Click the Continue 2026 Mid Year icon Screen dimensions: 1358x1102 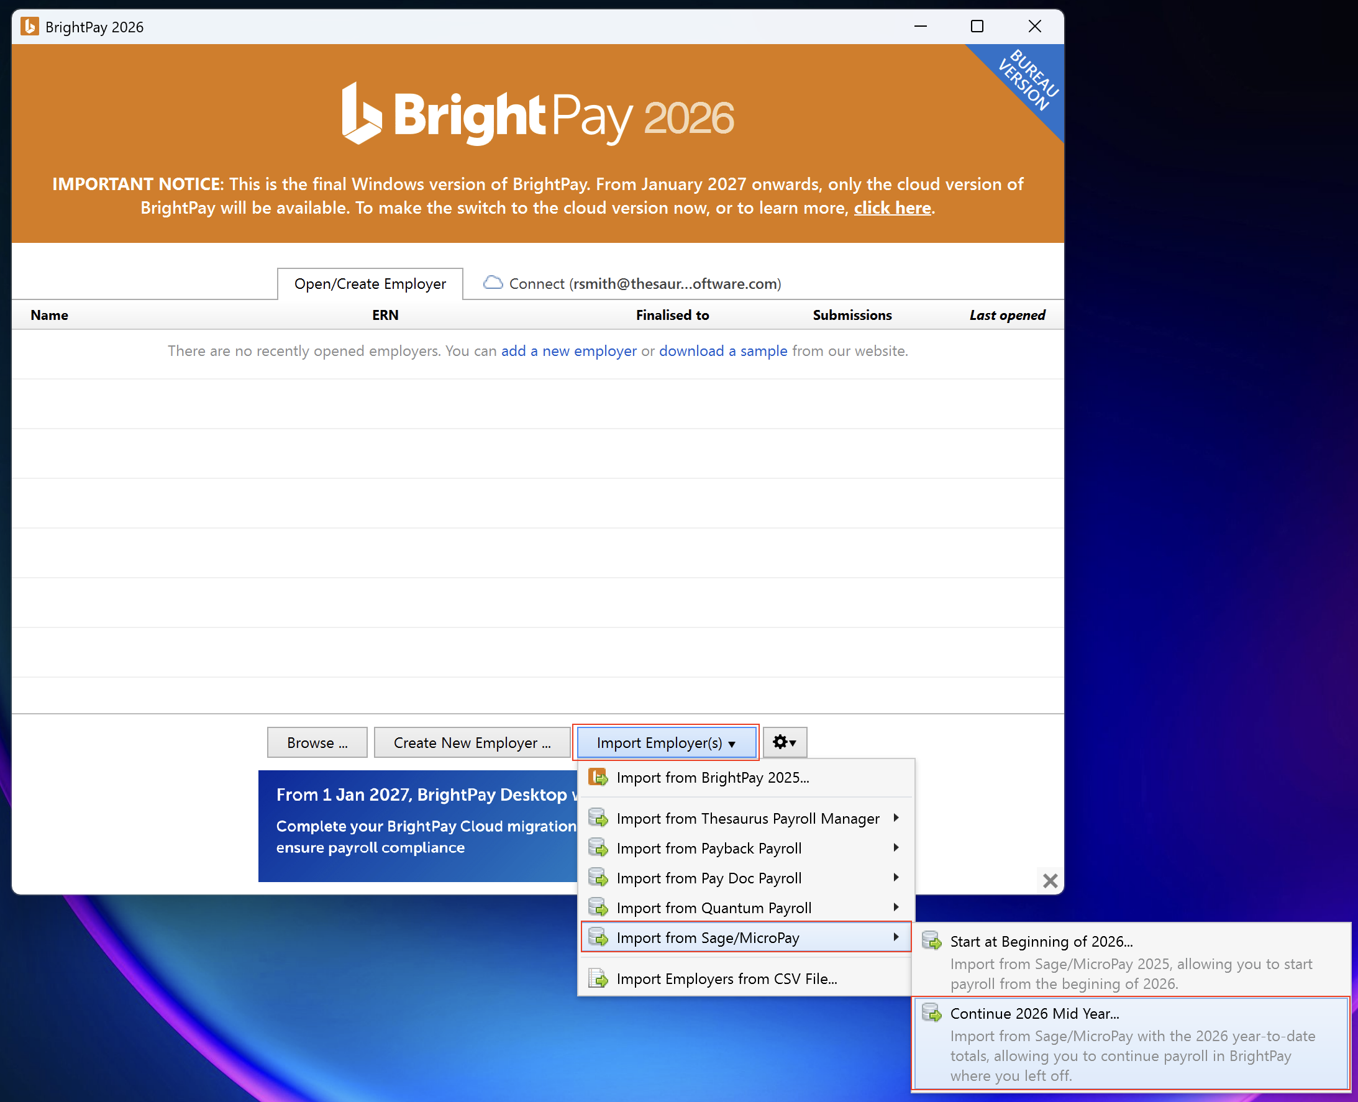point(931,1013)
